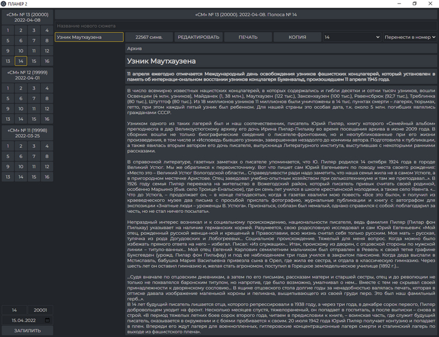Image resolution: width=439 pixels, height=337 pixels.
Task: Click the КОПИЯ button
Action: [297, 37]
